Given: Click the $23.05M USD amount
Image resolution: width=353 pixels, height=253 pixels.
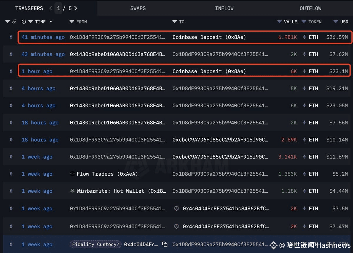Looking at the screenshot, I should point(337,105).
